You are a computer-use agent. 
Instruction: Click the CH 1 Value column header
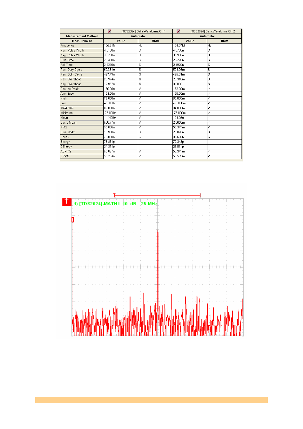point(121,41)
